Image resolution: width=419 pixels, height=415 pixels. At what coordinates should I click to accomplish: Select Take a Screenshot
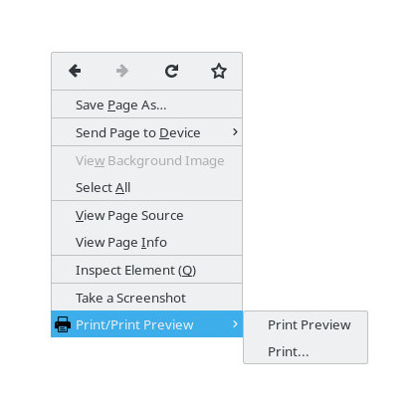click(146, 298)
